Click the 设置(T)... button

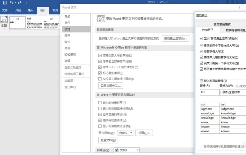point(144,133)
